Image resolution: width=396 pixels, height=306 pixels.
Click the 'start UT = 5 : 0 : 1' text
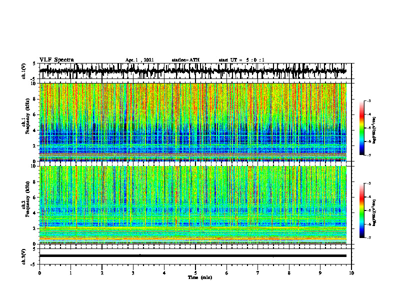(241, 60)
